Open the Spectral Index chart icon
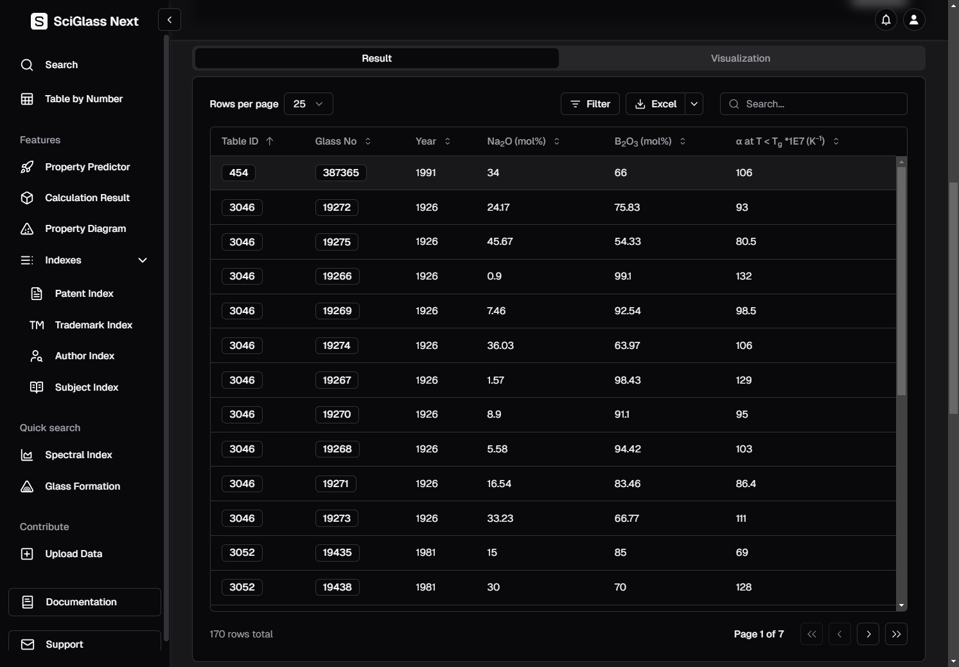Image resolution: width=959 pixels, height=667 pixels. (x=27, y=455)
